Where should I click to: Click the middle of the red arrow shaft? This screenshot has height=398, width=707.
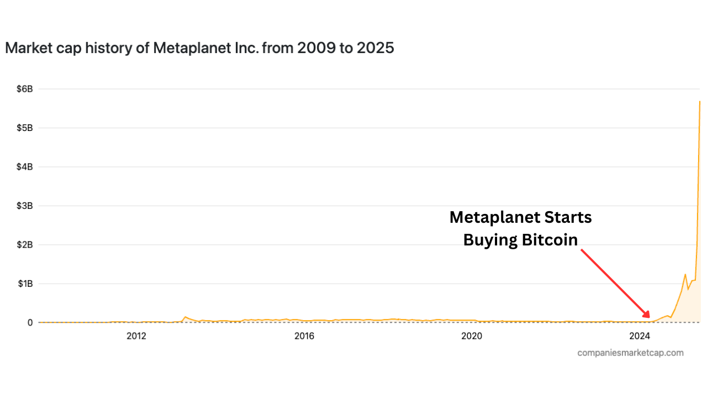point(615,283)
